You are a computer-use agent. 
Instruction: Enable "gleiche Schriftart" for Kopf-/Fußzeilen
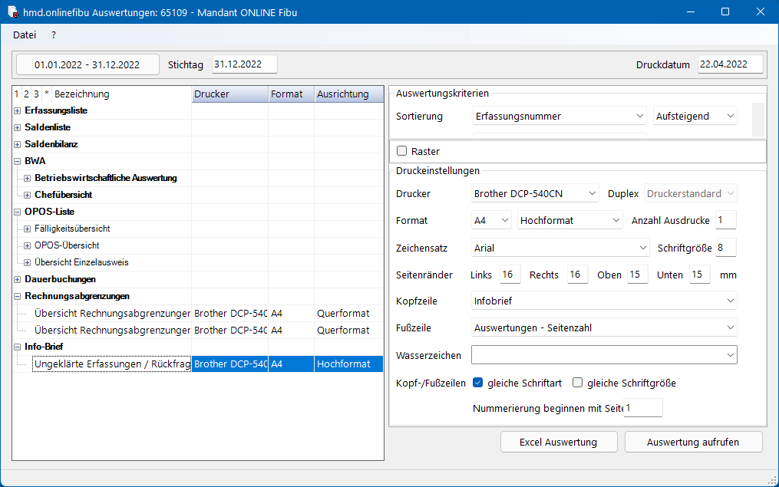pos(480,383)
